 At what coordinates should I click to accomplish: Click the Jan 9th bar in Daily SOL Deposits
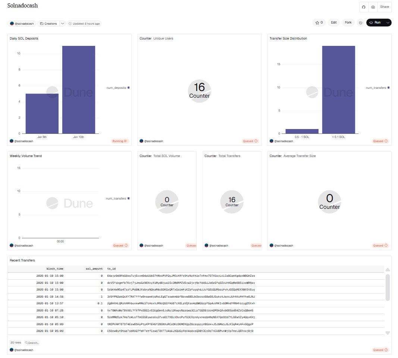click(42, 114)
